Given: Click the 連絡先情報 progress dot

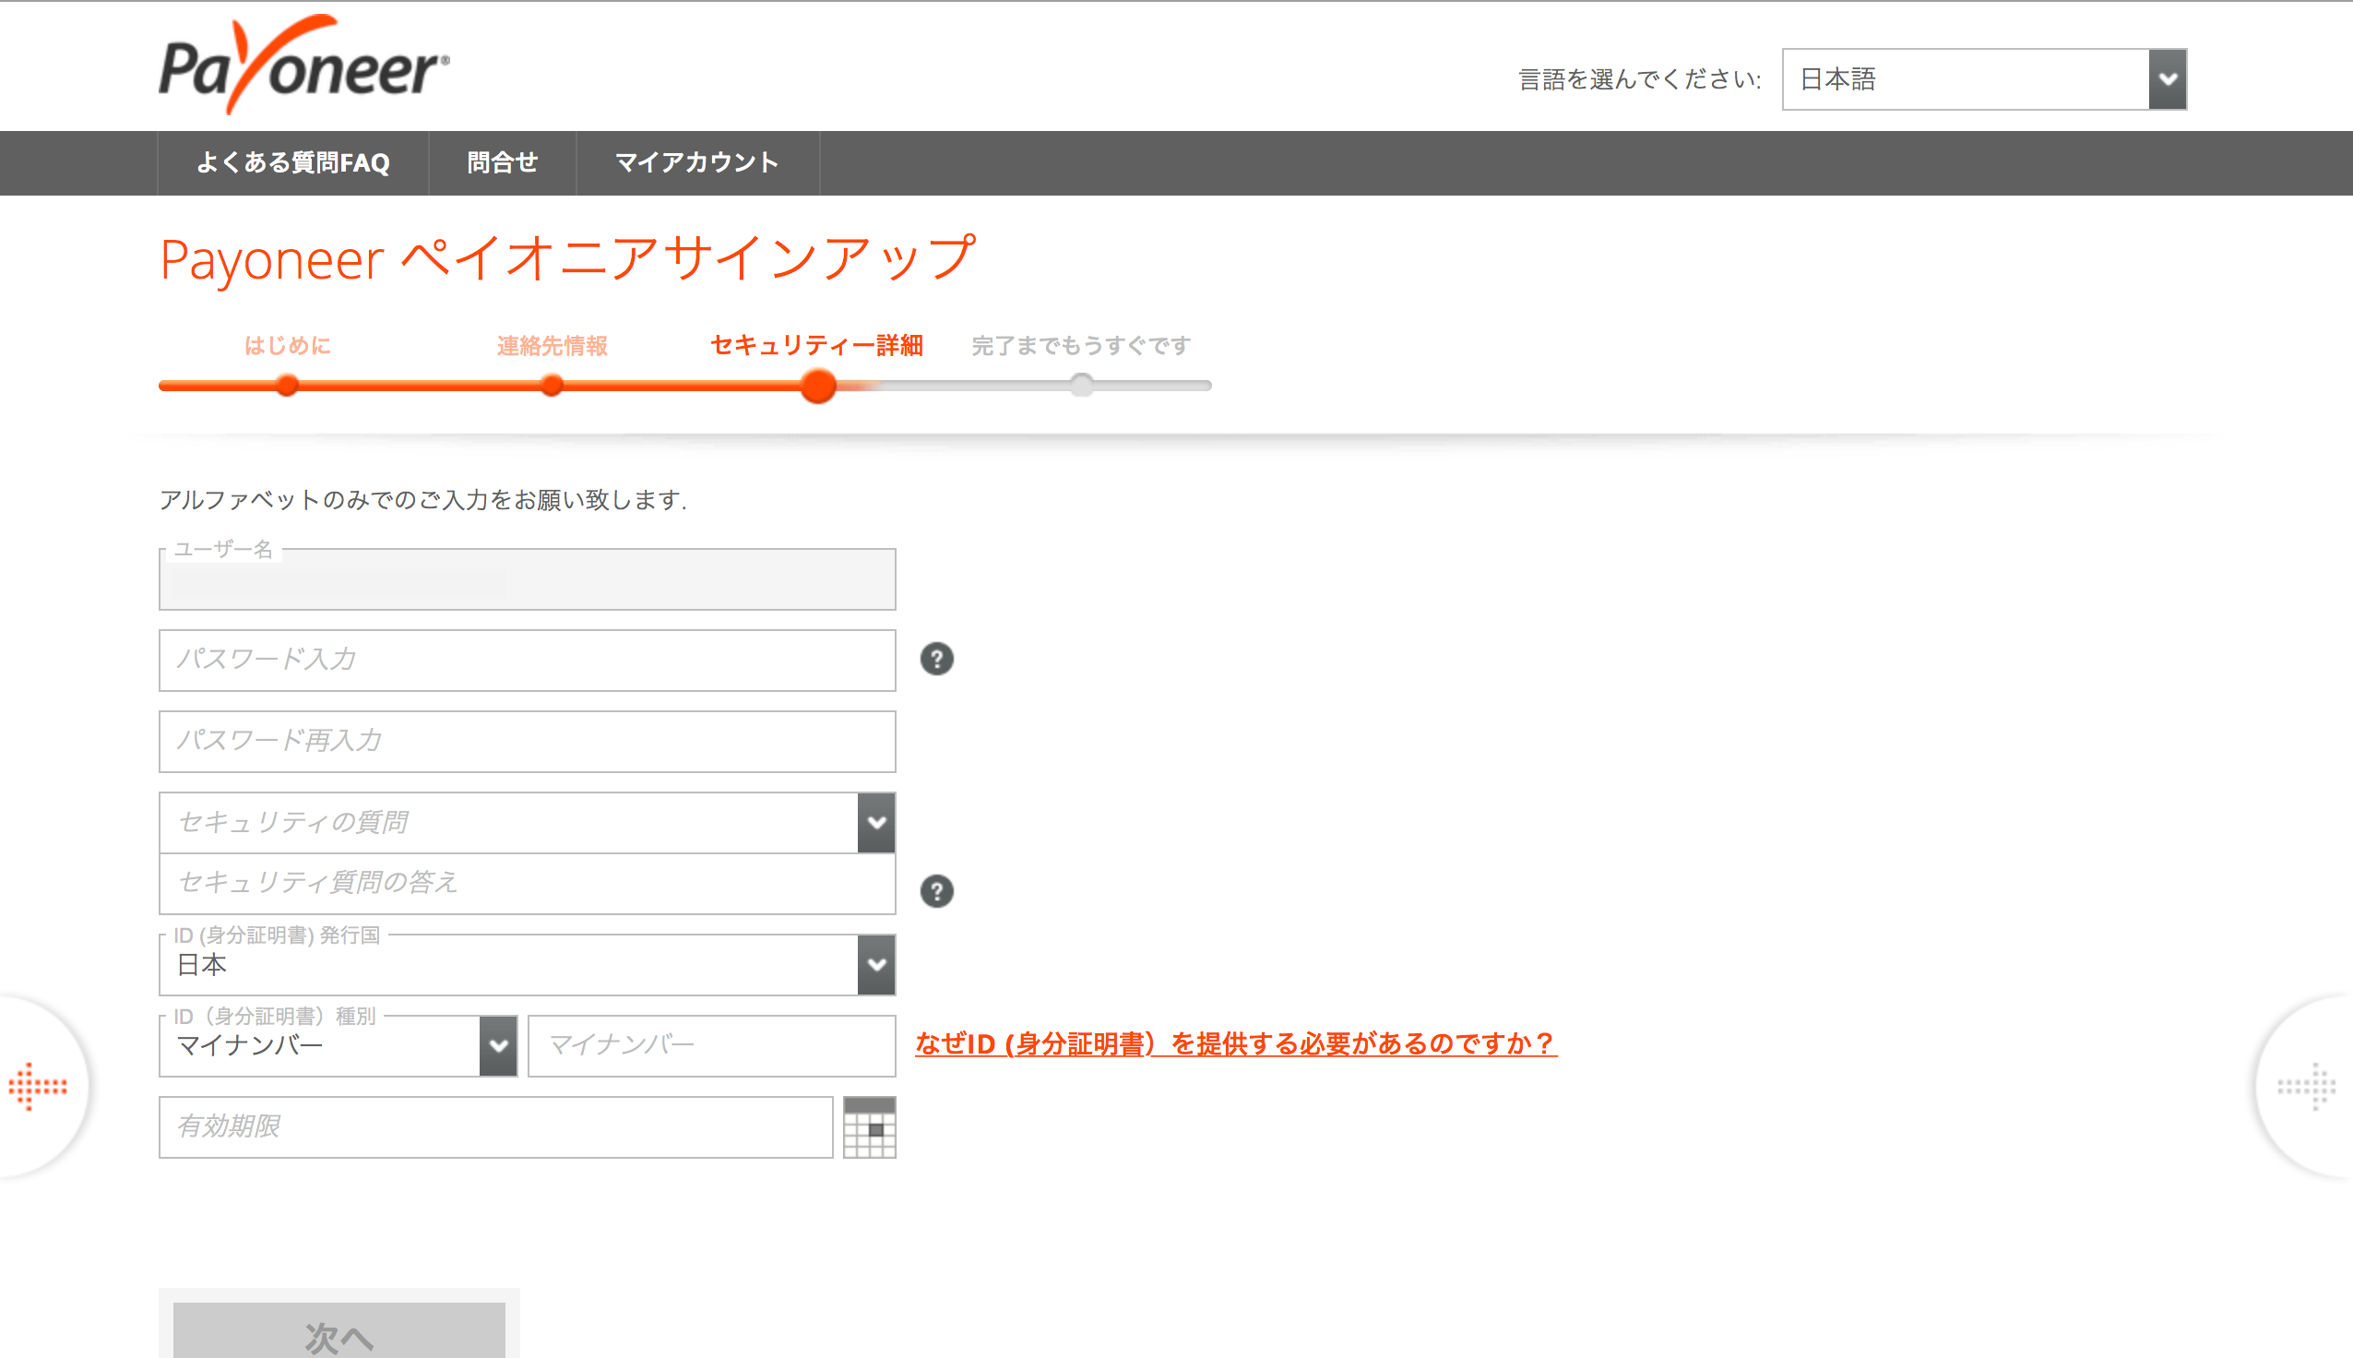Looking at the screenshot, I should (x=552, y=386).
